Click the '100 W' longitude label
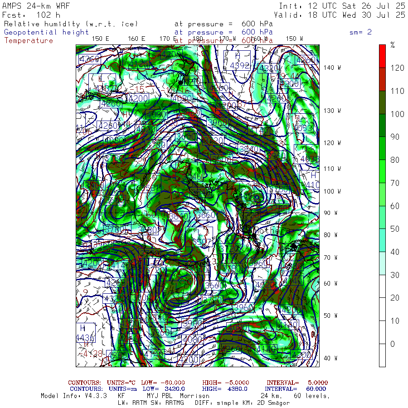The height and width of the screenshot is (408, 408). (332, 191)
